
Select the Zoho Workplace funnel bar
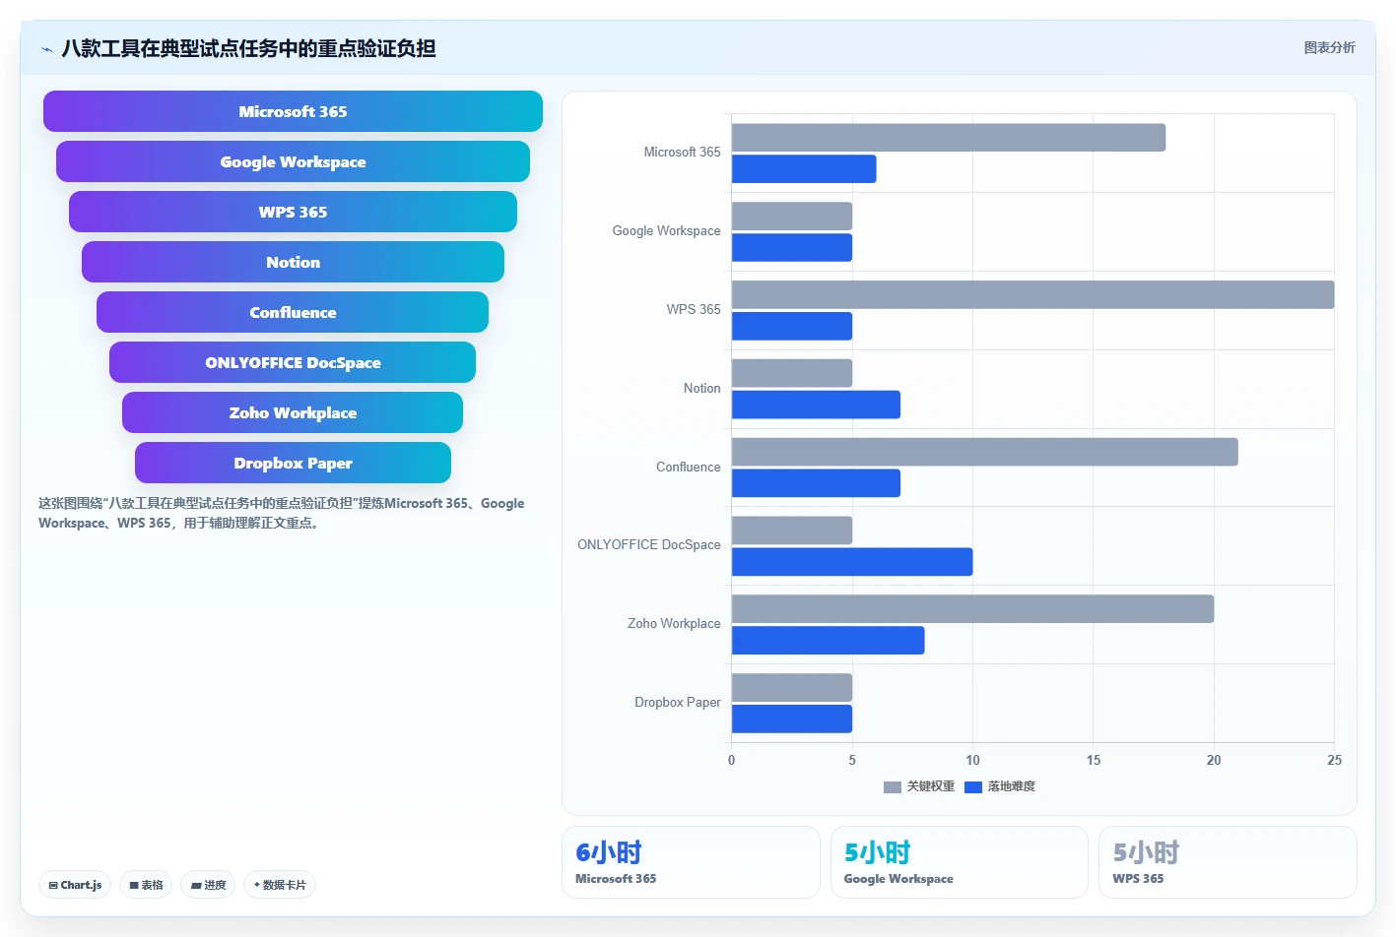click(293, 412)
